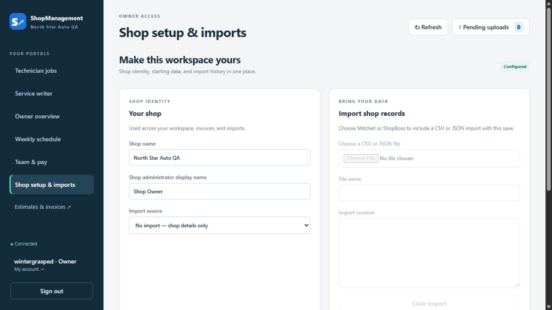This screenshot has height=310, width=552.
Task: Click the page scrollbar up arrow
Action: (x=549, y=3)
